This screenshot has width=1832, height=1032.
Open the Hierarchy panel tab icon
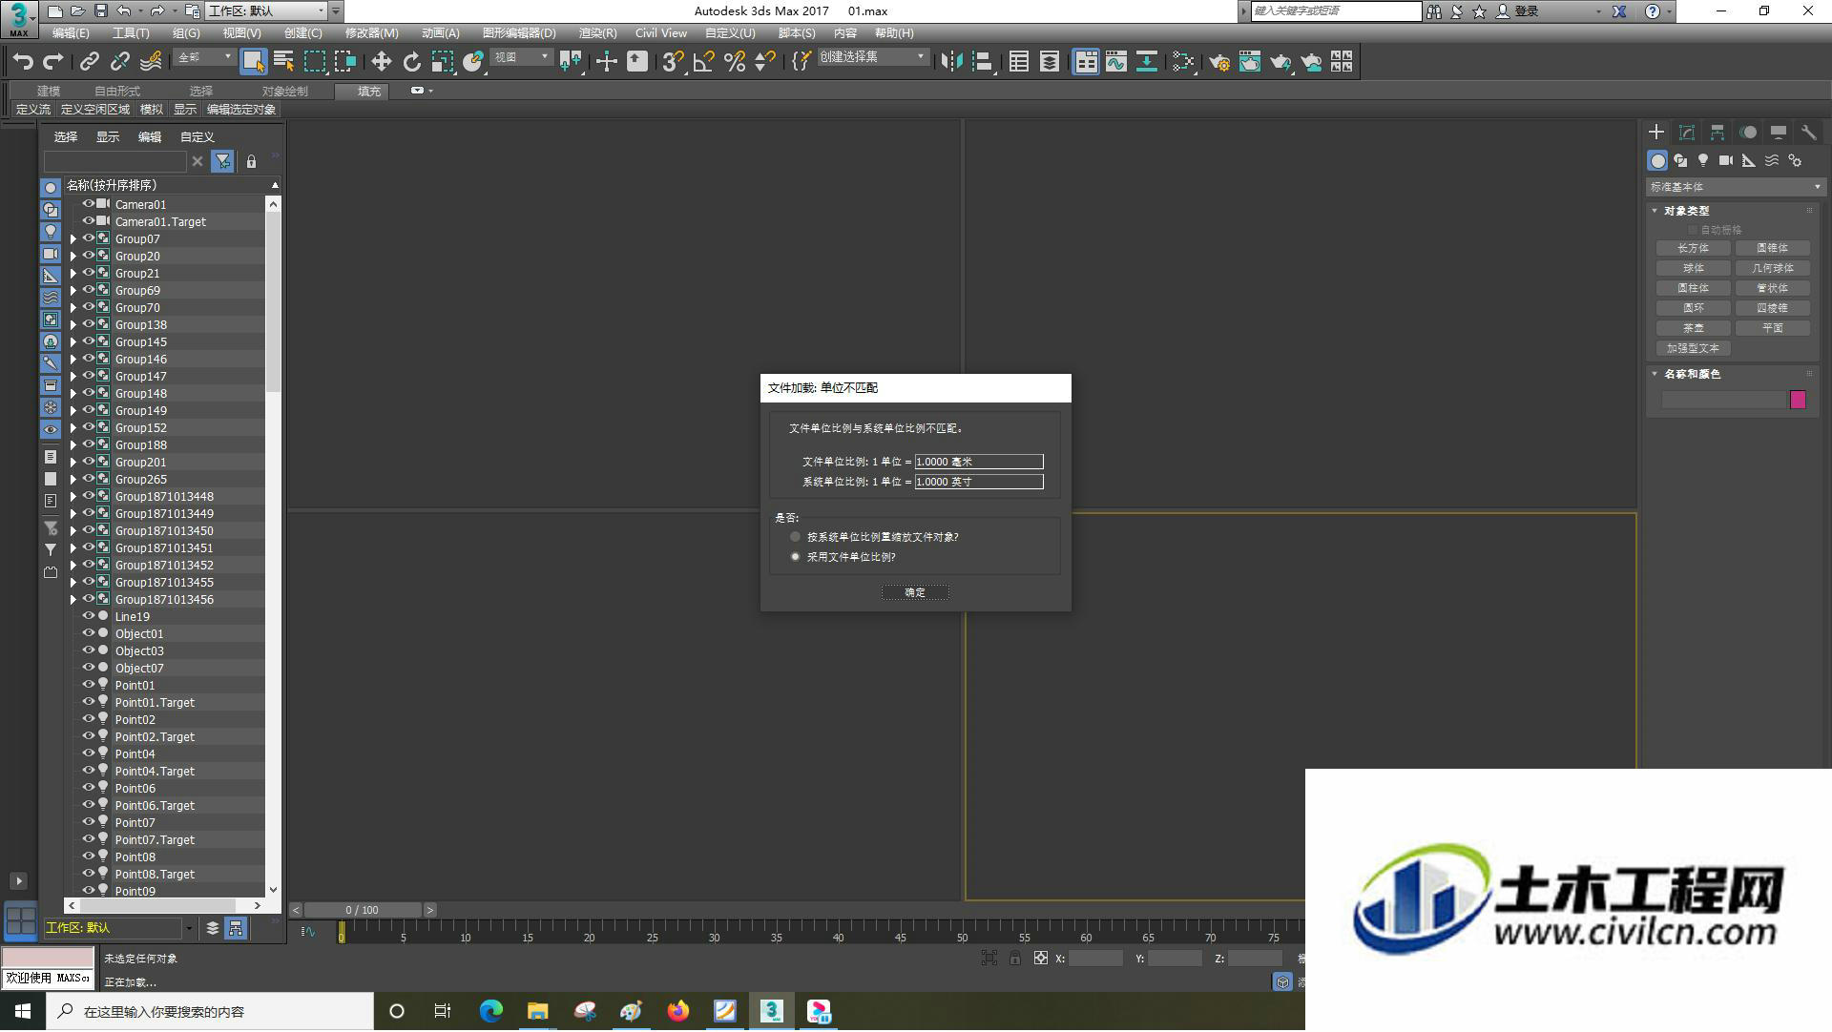tap(1717, 133)
